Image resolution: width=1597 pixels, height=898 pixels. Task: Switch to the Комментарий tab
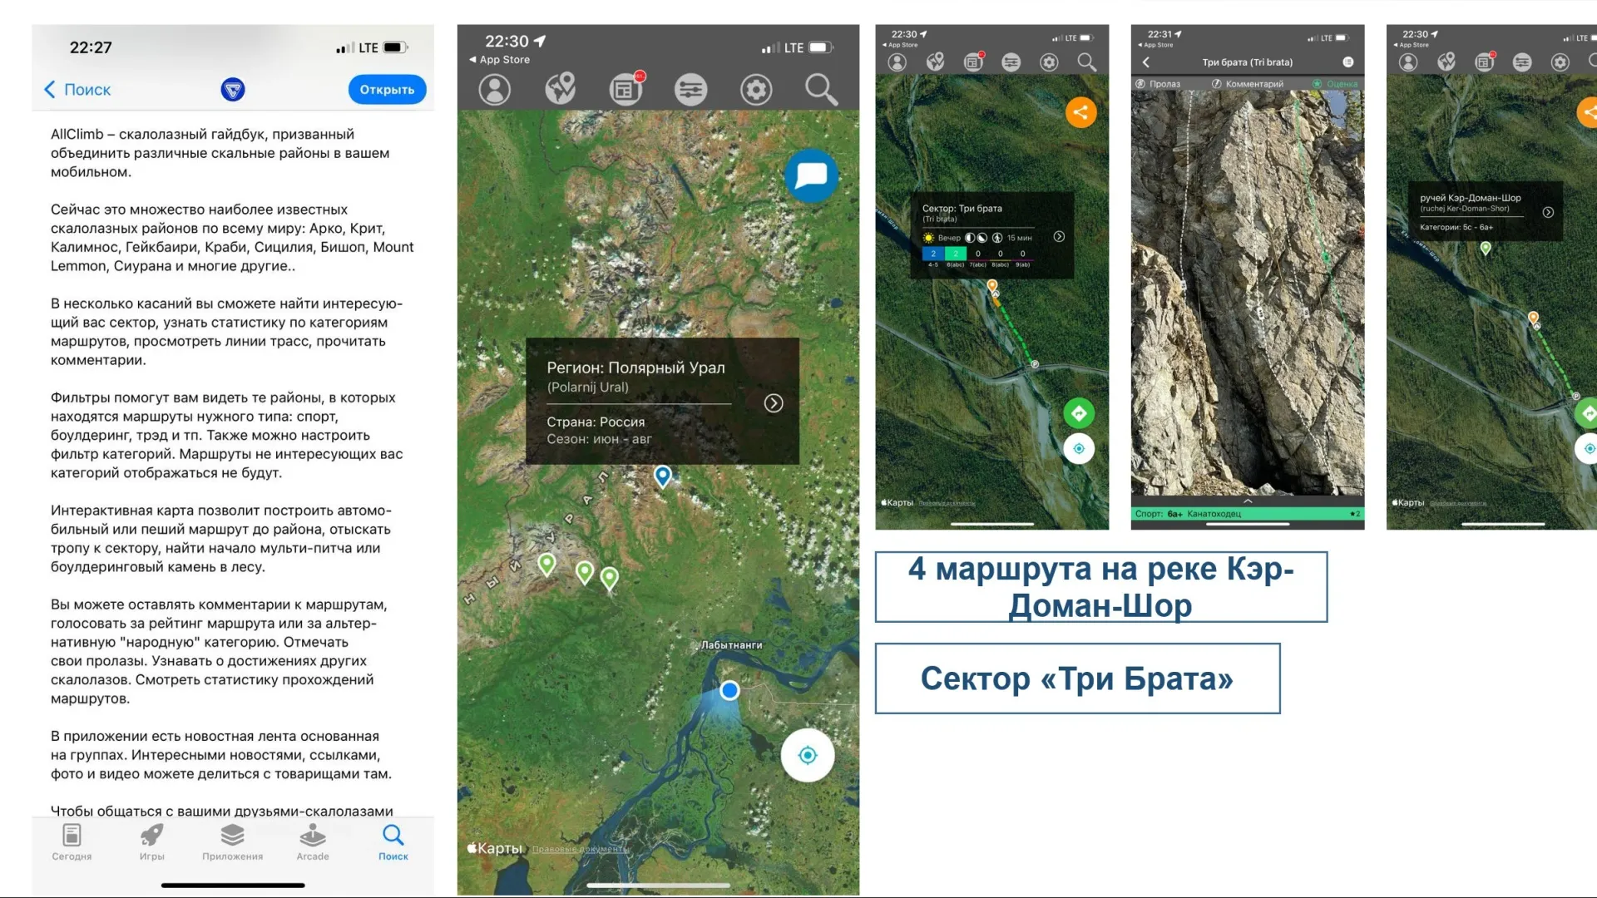tap(1248, 84)
